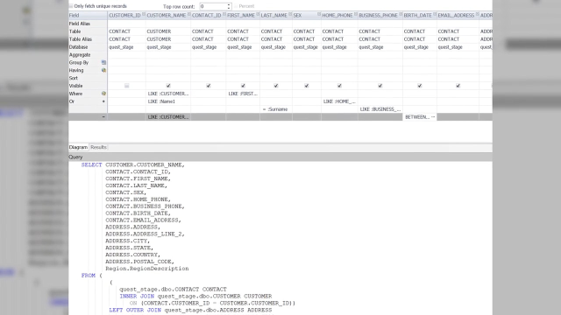
Task: Click the FROM keyword in query
Action: click(89, 276)
